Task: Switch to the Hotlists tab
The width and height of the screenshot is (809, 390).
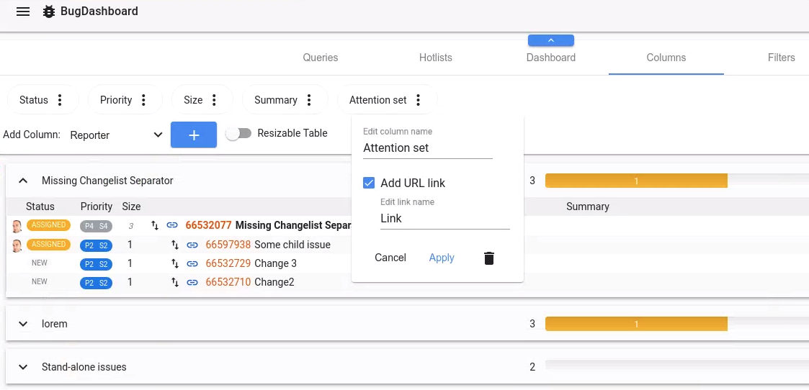Action: (x=436, y=58)
